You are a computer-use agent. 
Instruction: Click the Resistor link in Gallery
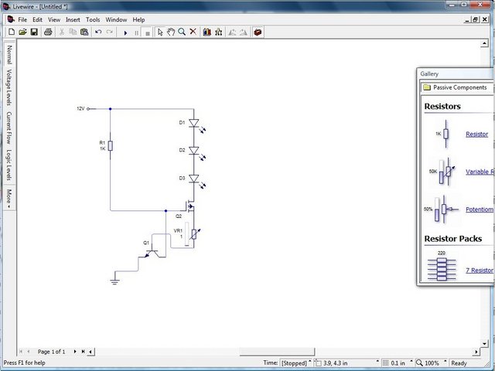tap(476, 134)
